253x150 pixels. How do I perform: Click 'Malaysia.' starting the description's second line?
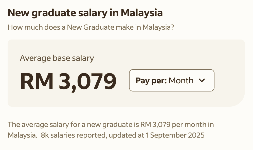[x=22, y=135]
